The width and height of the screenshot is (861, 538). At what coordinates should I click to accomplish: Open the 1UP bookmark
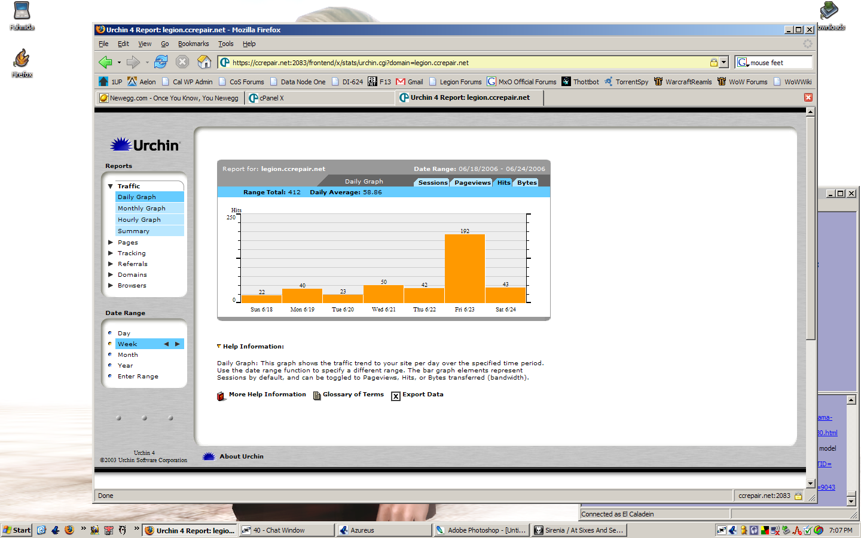pos(111,82)
